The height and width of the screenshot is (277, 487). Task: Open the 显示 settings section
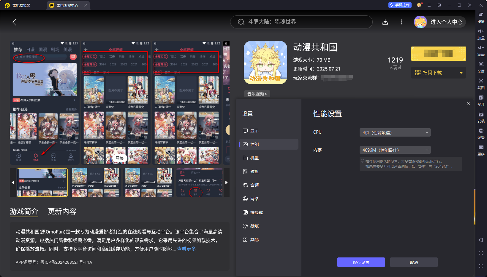tap(269, 131)
